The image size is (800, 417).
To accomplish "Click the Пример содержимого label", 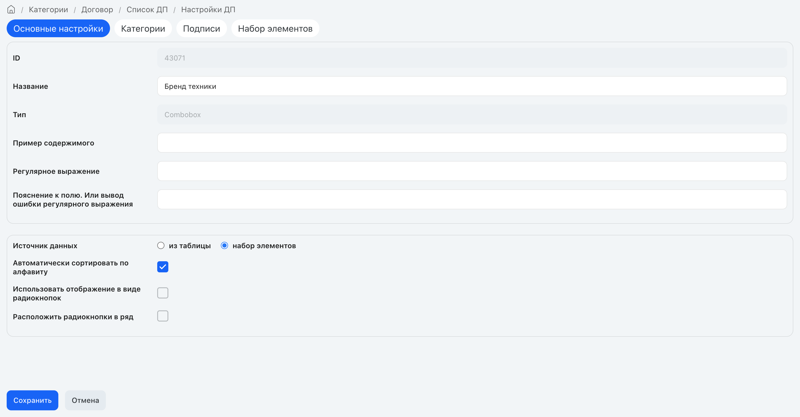I will point(53,143).
